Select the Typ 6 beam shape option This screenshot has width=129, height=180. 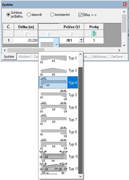(59, 107)
